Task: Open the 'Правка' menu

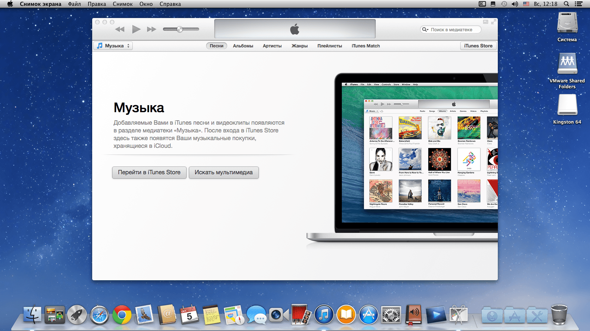Action: pyautogui.click(x=97, y=4)
